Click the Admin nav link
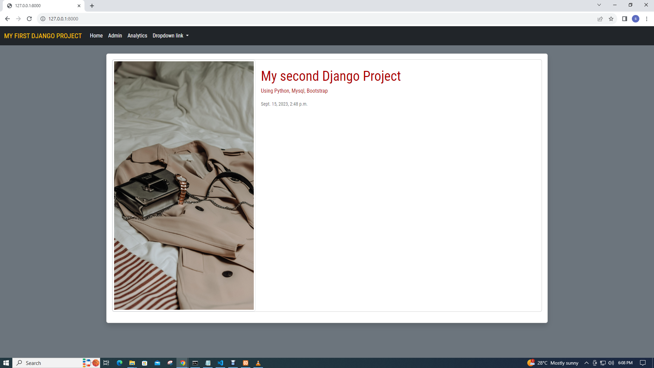The image size is (654, 368). [x=115, y=35]
